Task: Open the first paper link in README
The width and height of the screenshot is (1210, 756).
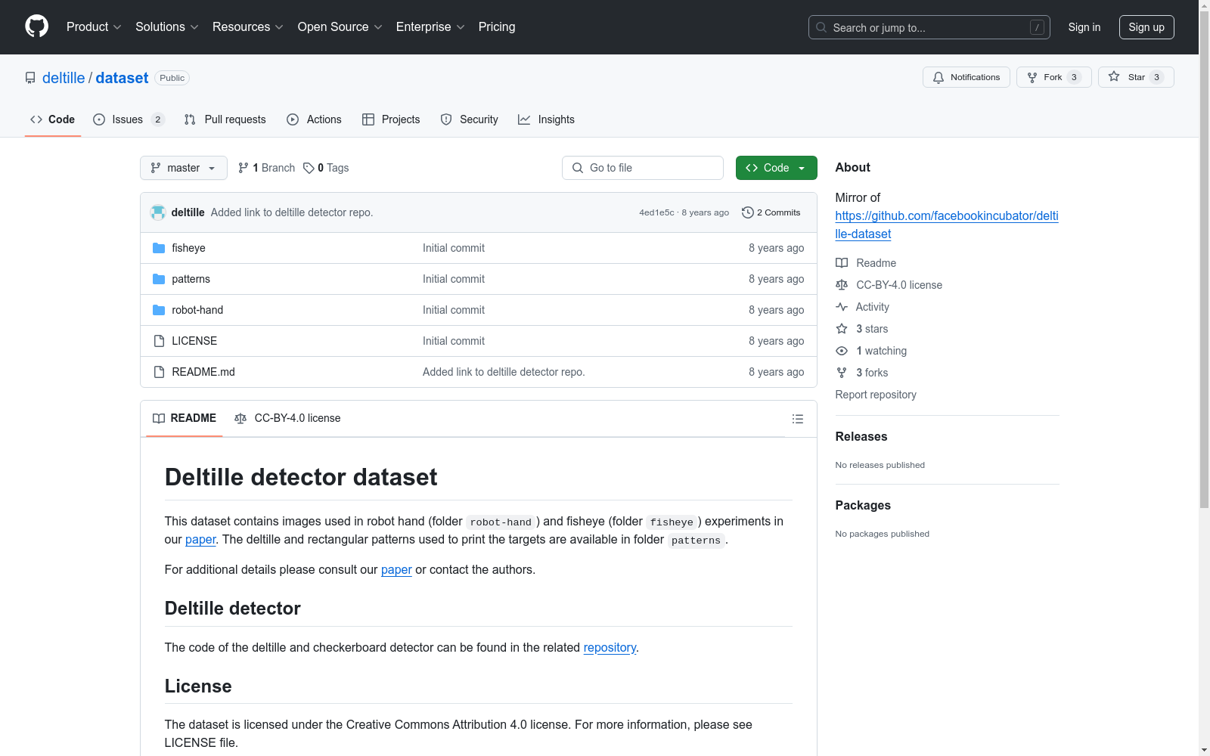Action: coord(200,539)
